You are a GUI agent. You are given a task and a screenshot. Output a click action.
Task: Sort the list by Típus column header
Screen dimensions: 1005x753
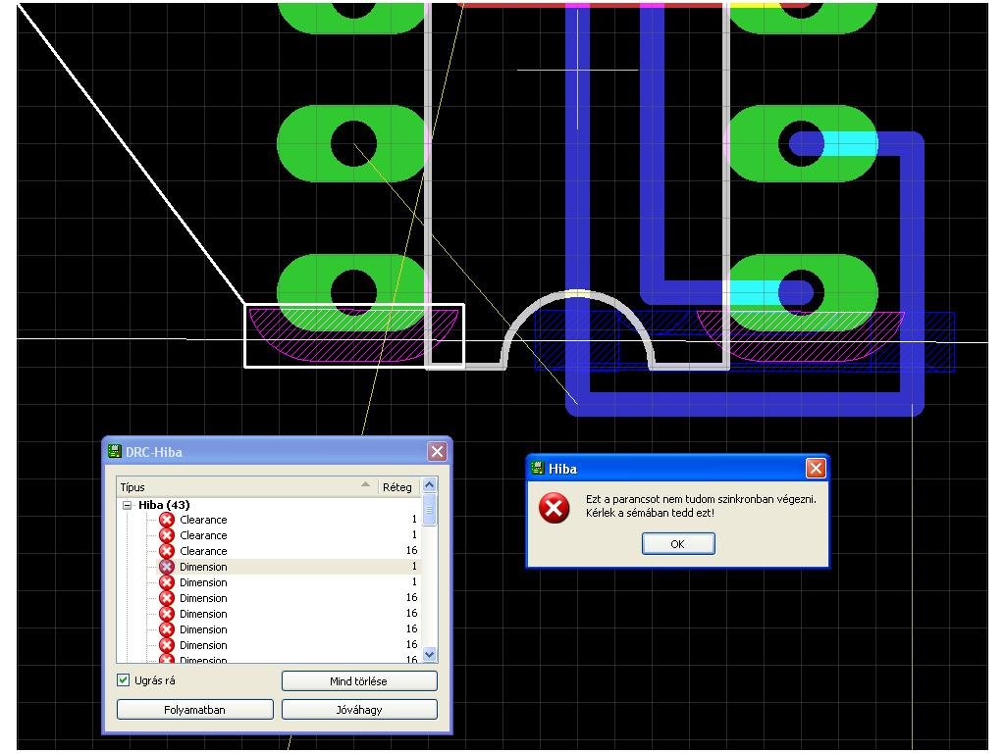pyautogui.click(x=246, y=487)
